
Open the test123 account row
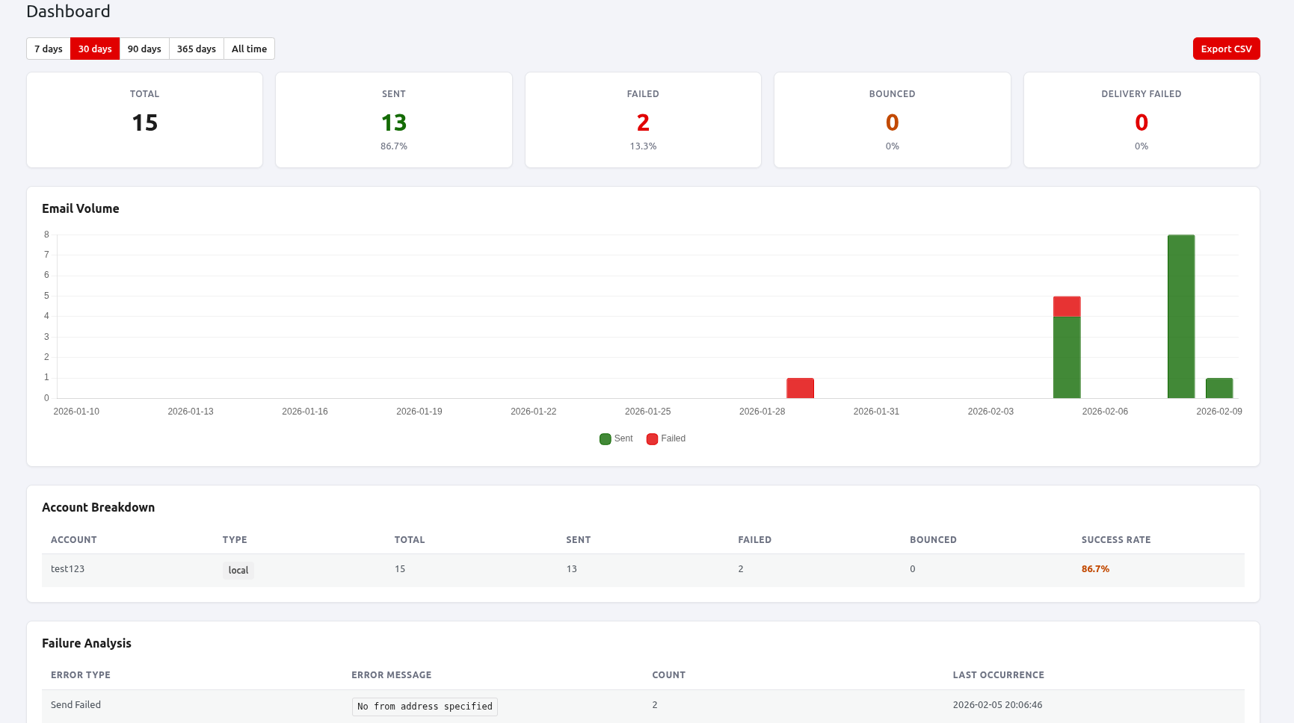coord(67,568)
